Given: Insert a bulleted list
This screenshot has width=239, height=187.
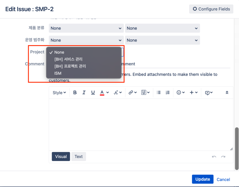Looking at the screenshot, I should coord(159,93).
